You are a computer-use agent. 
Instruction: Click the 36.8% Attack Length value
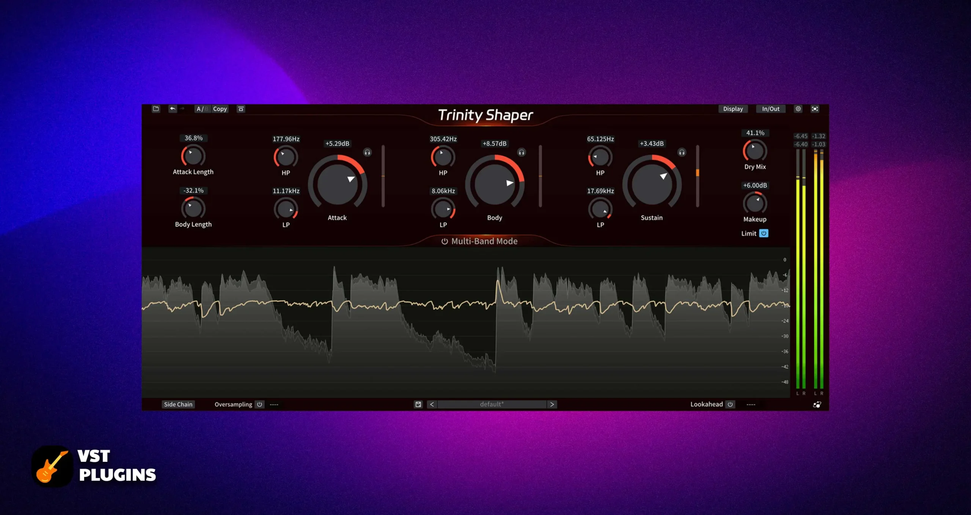click(193, 138)
